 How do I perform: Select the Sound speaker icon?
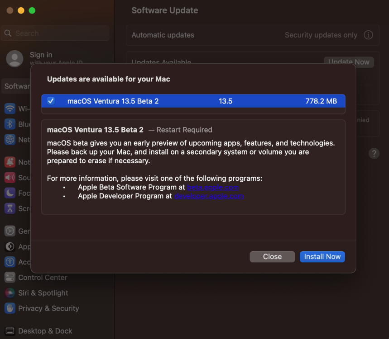10,178
